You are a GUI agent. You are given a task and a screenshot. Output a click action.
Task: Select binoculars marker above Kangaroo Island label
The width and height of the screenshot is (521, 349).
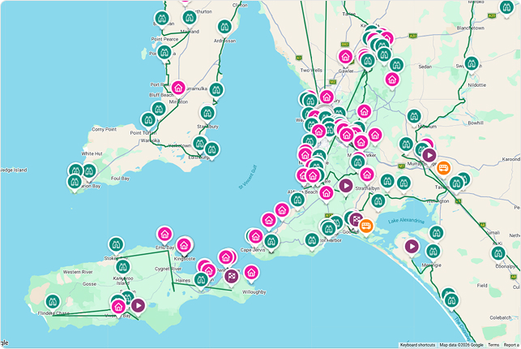click(123, 267)
